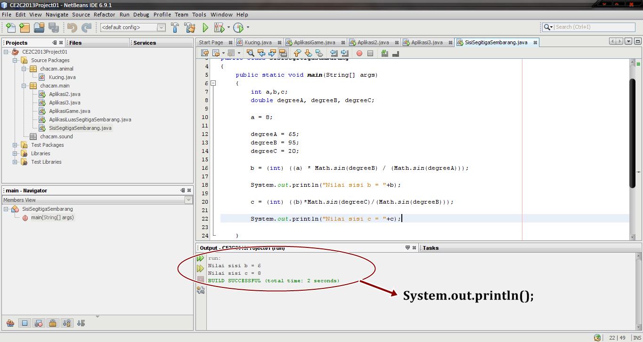The height and width of the screenshot is (342, 643).
Task: Click the Toggle Bookmark icon
Action: [319, 53]
